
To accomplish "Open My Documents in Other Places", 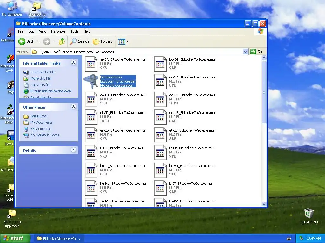I will pos(42,122).
